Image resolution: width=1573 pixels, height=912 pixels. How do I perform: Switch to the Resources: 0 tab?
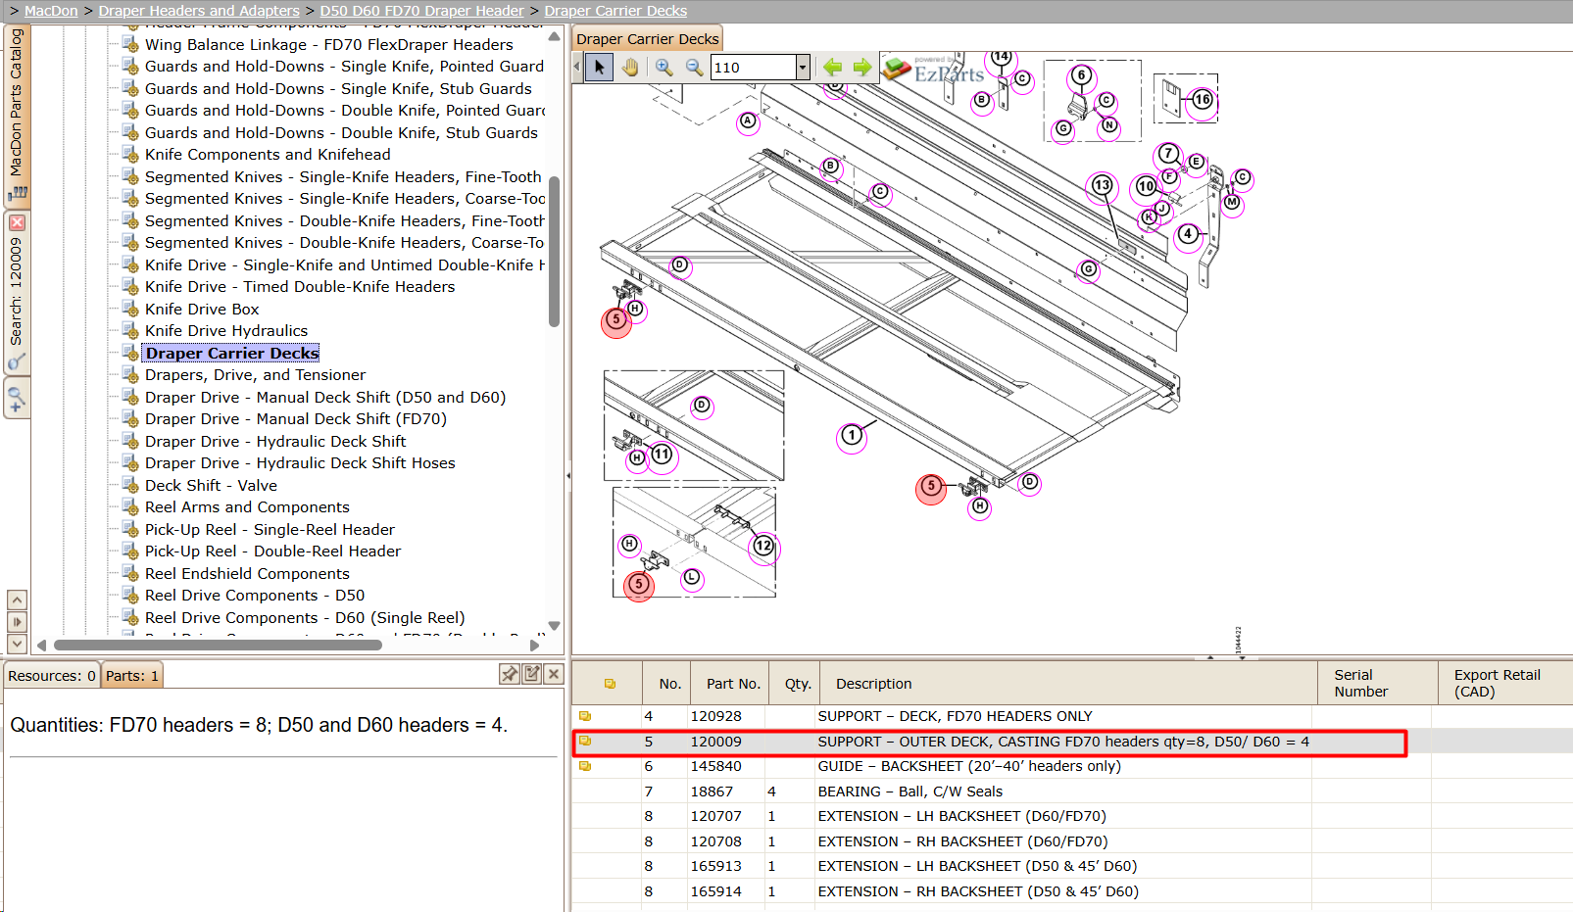(x=52, y=676)
